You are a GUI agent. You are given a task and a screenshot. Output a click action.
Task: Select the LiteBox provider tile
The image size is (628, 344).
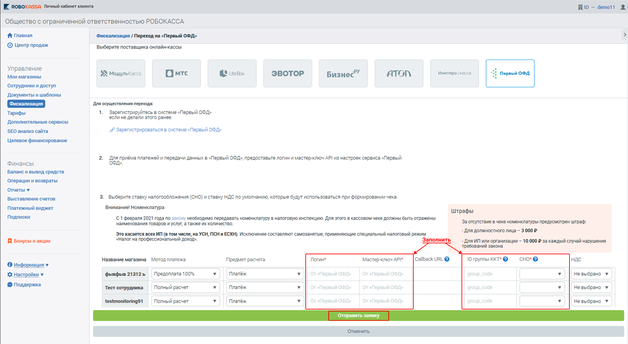(232, 73)
